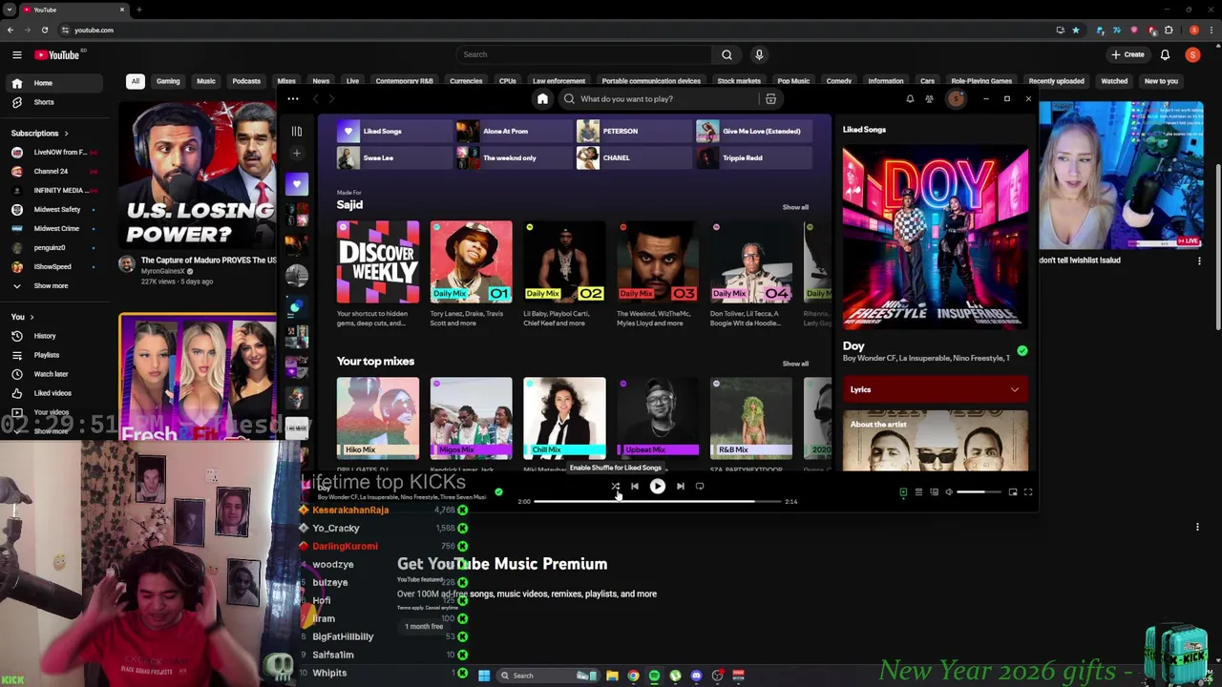Select the Music chip on YouTube
The image size is (1222, 687).
pos(206,81)
